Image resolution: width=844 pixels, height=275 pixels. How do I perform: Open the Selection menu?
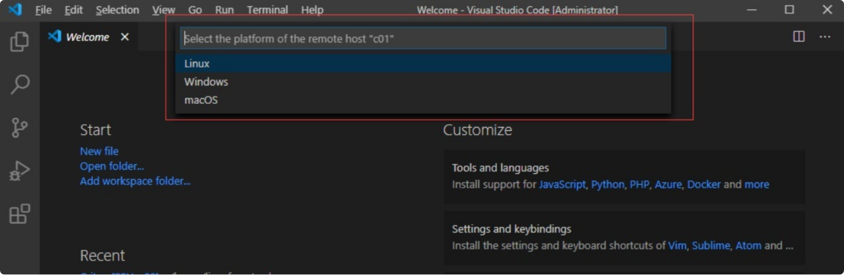coord(117,10)
